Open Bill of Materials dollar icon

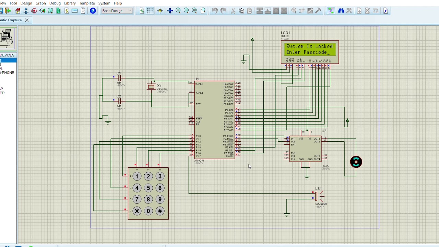click(67, 11)
